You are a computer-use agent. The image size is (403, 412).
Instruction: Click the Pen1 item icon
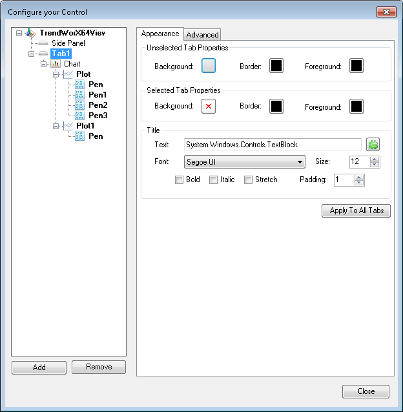[80, 95]
